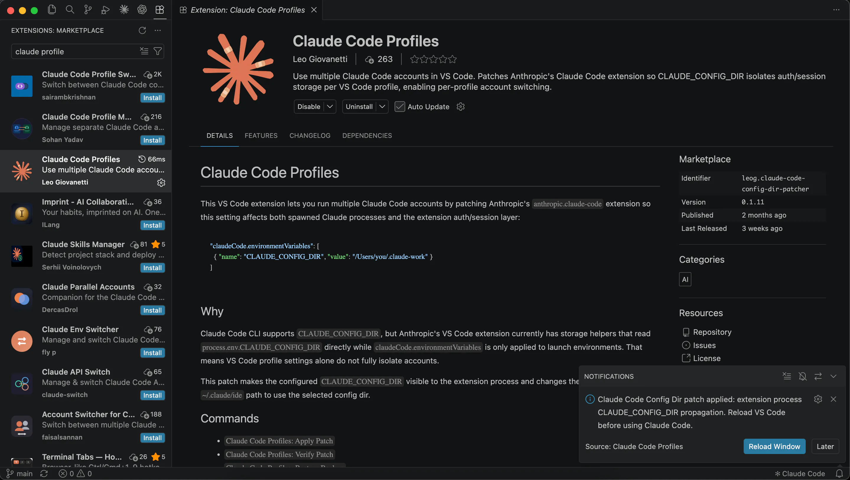
Task: Toggle Do Not Disturb bell in notifications
Action: tap(802, 376)
